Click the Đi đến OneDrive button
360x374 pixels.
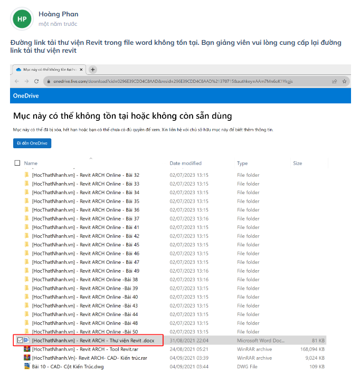click(32, 143)
